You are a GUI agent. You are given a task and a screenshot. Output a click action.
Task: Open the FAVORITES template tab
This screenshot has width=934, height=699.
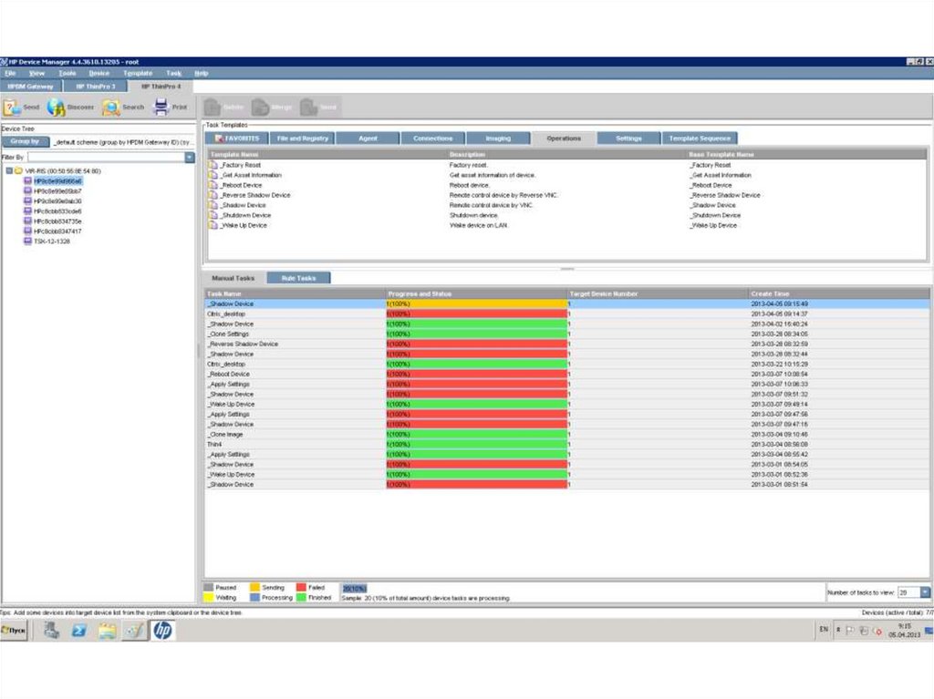(x=237, y=139)
